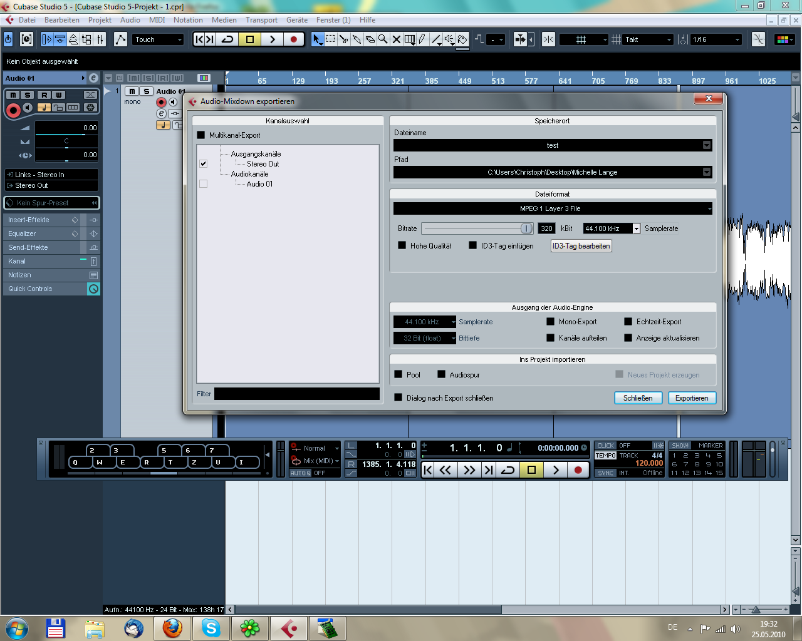Uncheck the Stereo Out channel
The width and height of the screenshot is (802, 641).
[203, 163]
